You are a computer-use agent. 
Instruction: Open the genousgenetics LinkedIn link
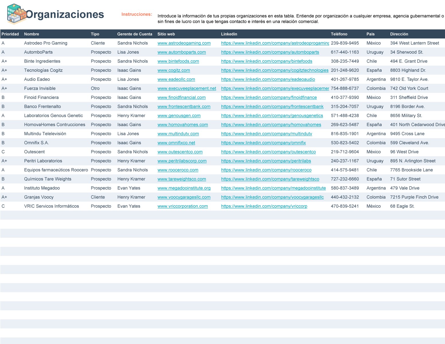(x=272, y=116)
